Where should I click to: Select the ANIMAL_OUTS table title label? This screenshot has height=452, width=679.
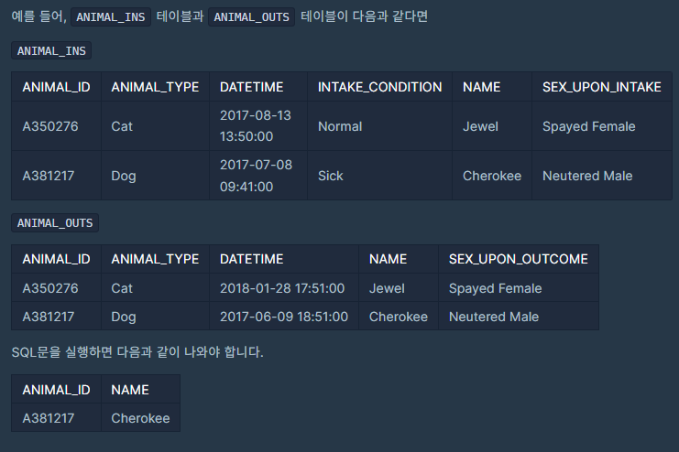click(55, 222)
